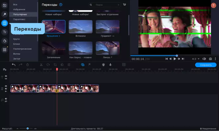
Task: Open the file import panel icon
Action: 5,6
